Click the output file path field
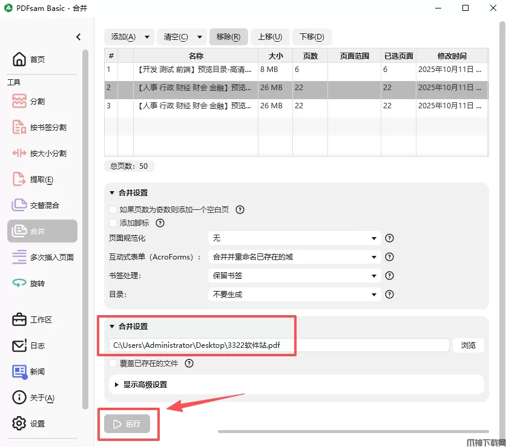 pos(278,345)
